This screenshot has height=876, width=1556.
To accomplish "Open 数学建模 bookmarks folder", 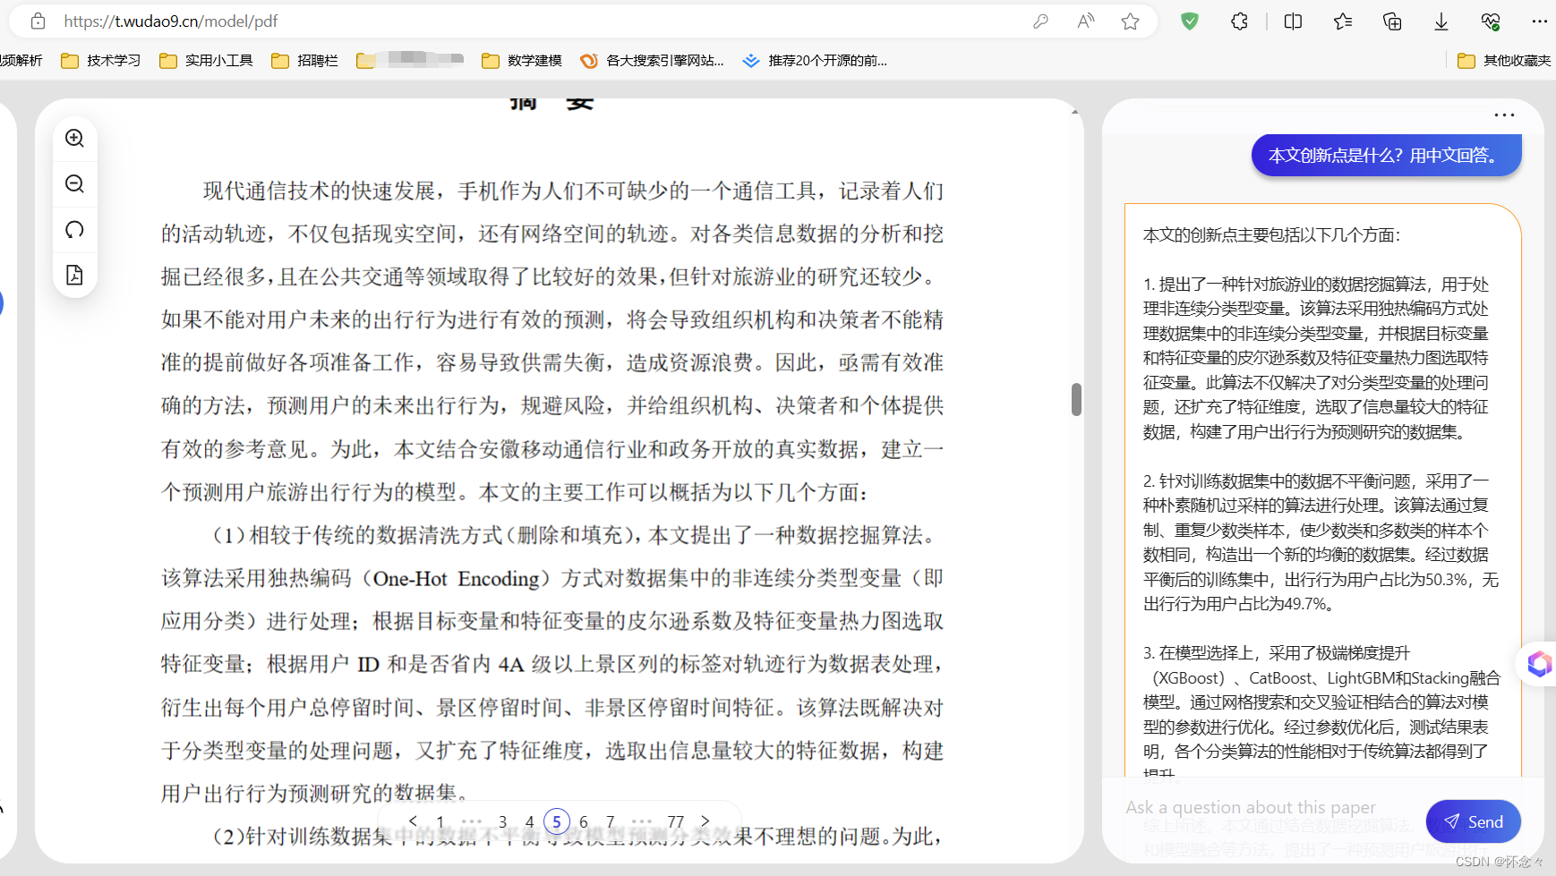I will point(522,60).
